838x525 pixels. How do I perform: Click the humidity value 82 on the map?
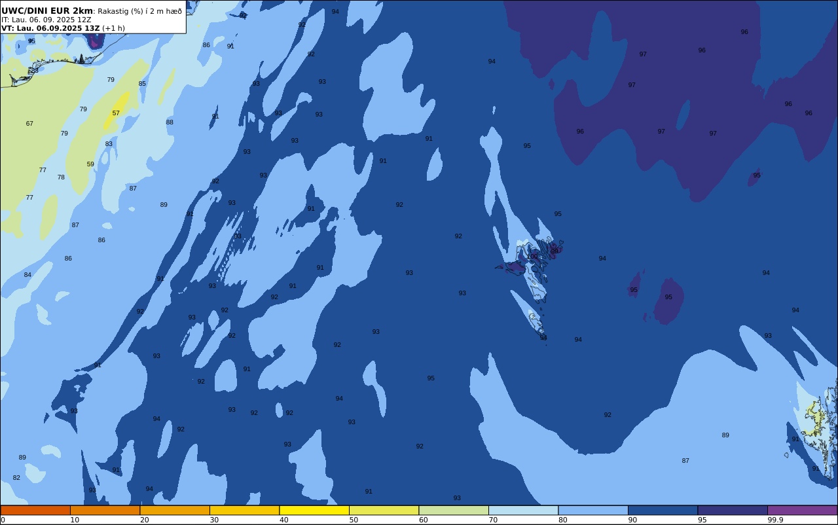16,478
